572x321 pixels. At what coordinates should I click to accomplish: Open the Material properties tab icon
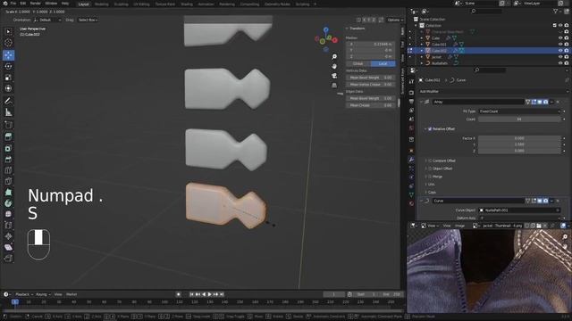tap(411, 203)
